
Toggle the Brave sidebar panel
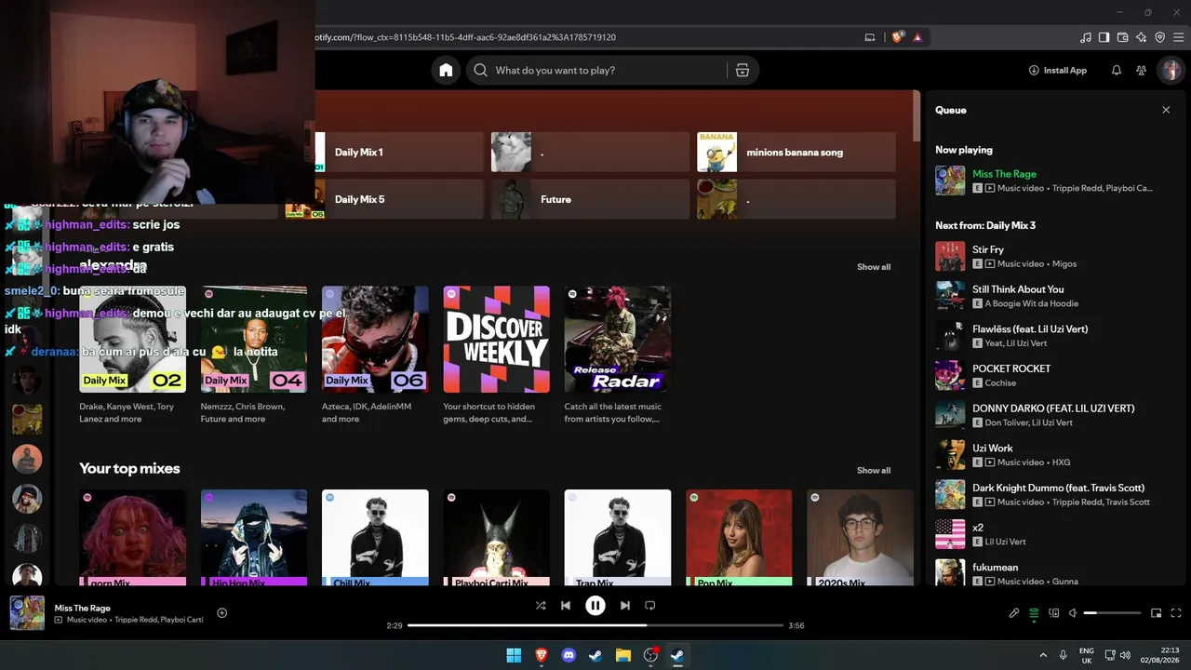click(1104, 37)
